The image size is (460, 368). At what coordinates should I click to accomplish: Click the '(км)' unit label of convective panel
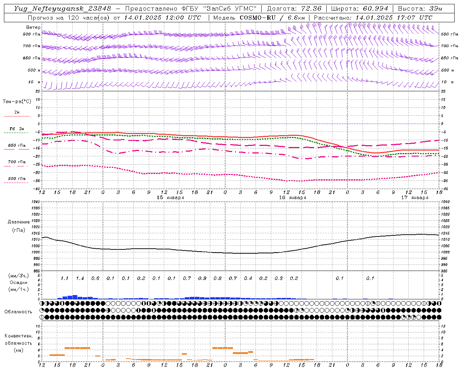click(x=19, y=350)
